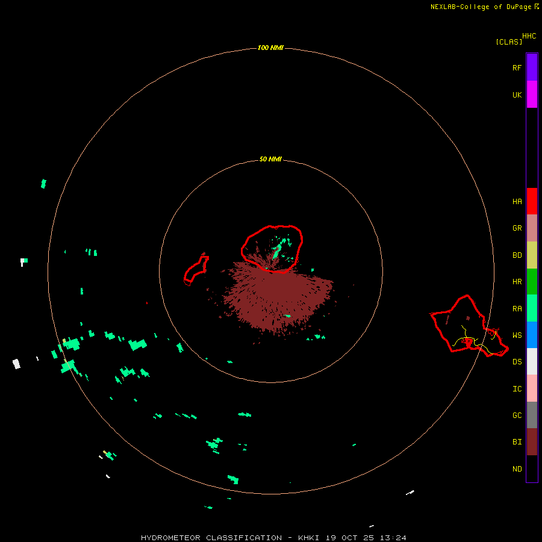
Task: Click the Hydrometeor Classification KHKI title text
Action: pyautogui.click(x=273, y=538)
